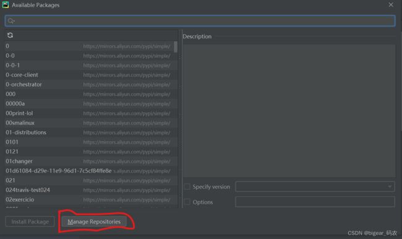Viewport: 402px width, 239px height.
Task: Select package '01changer'
Action: pos(88,161)
